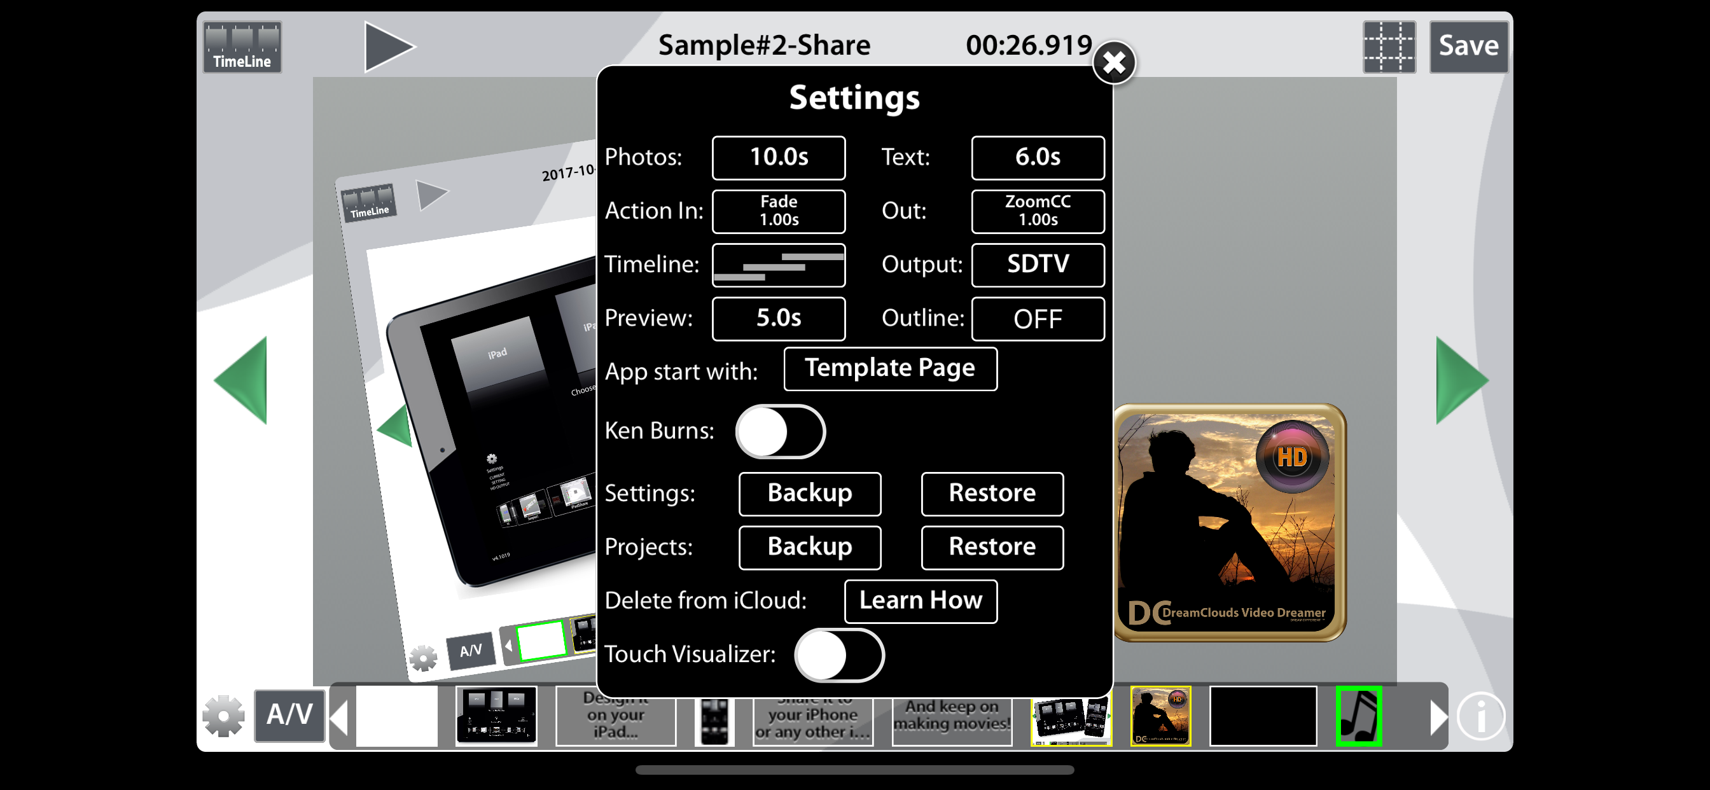Open the TimeLine view icon
The image size is (1710, 790).
point(242,46)
